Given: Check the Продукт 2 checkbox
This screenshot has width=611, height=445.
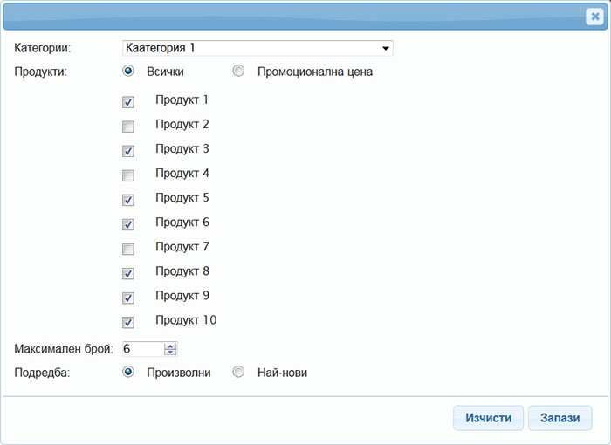Looking at the screenshot, I should click(x=128, y=127).
